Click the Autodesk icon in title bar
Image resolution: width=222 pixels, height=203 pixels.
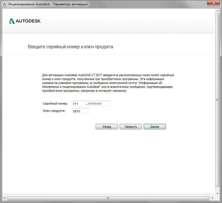[x=4, y=4]
